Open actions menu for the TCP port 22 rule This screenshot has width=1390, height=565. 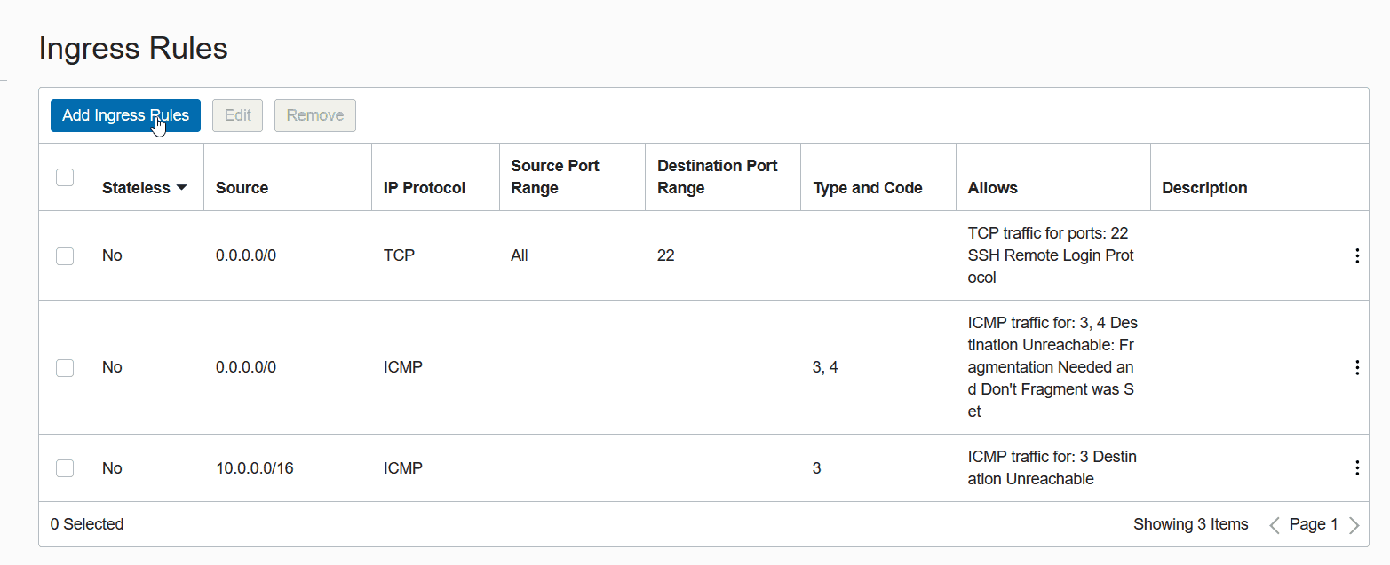click(1356, 256)
